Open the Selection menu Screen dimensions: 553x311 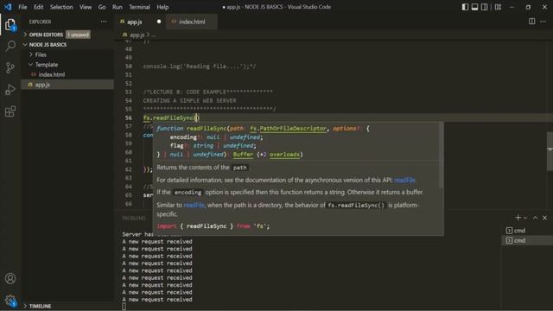[x=61, y=7]
